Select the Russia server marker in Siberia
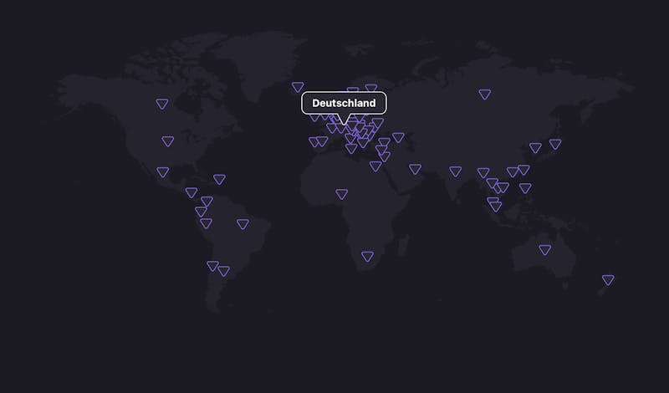This screenshot has height=393, width=669. pyautogui.click(x=485, y=94)
